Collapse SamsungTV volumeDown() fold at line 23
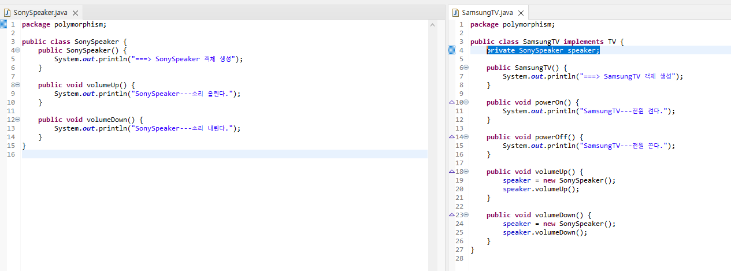This screenshot has width=731, height=271. [x=466, y=215]
